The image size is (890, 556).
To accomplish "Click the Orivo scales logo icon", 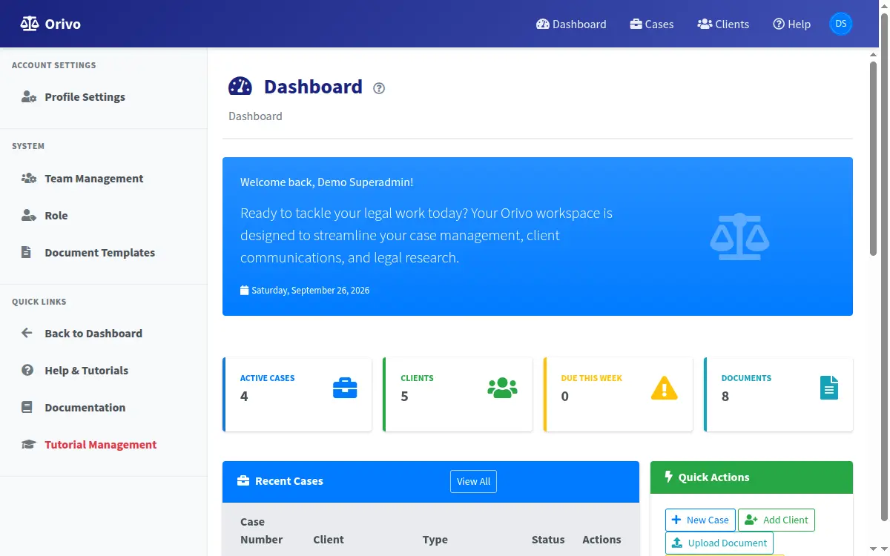I will pyautogui.click(x=29, y=24).
